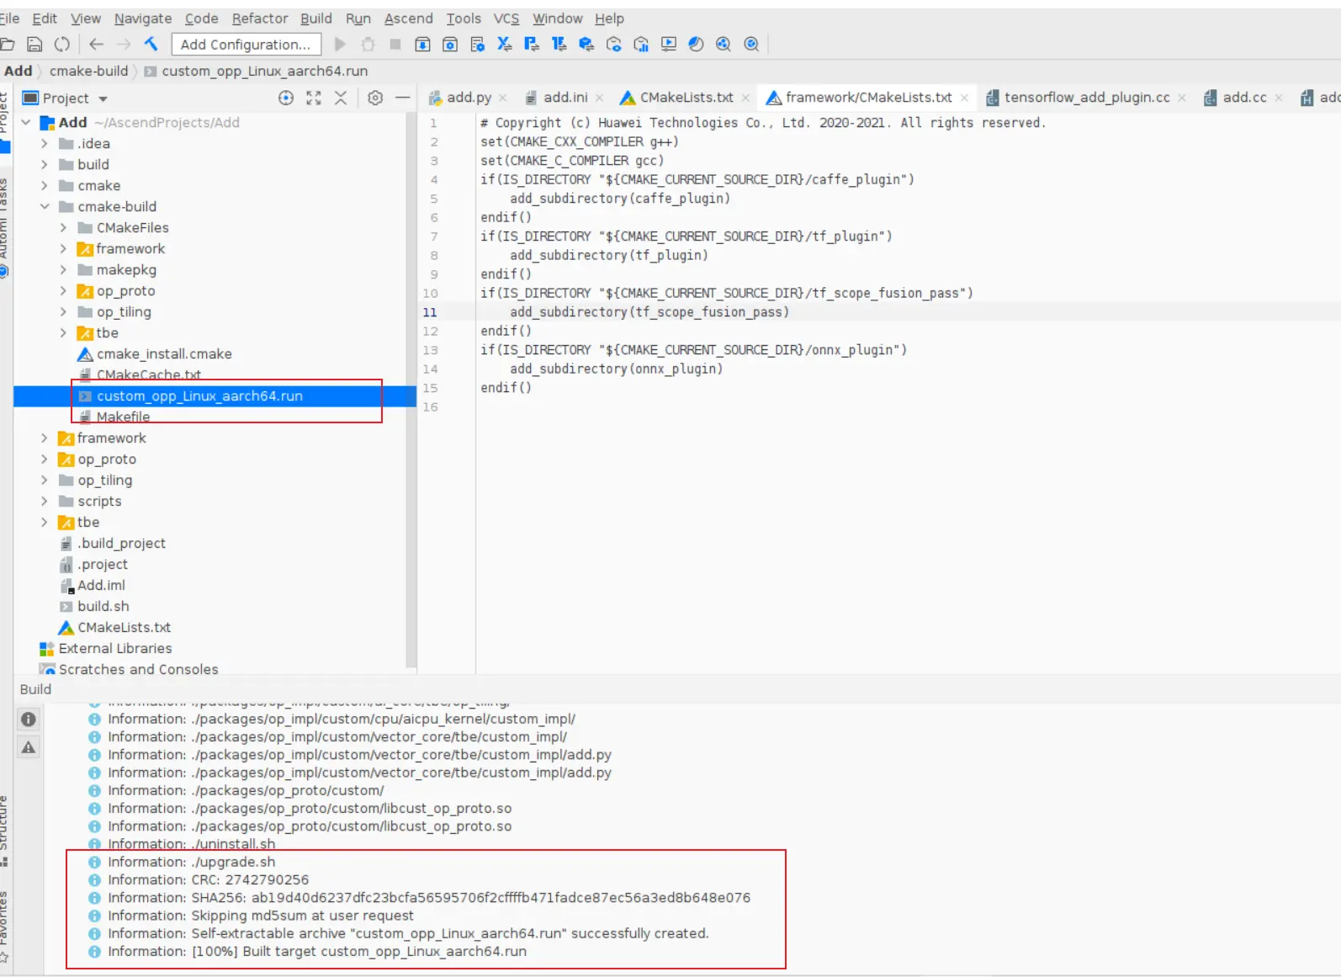Click the toolbar icon left of the monitor icon

point(641,45)
